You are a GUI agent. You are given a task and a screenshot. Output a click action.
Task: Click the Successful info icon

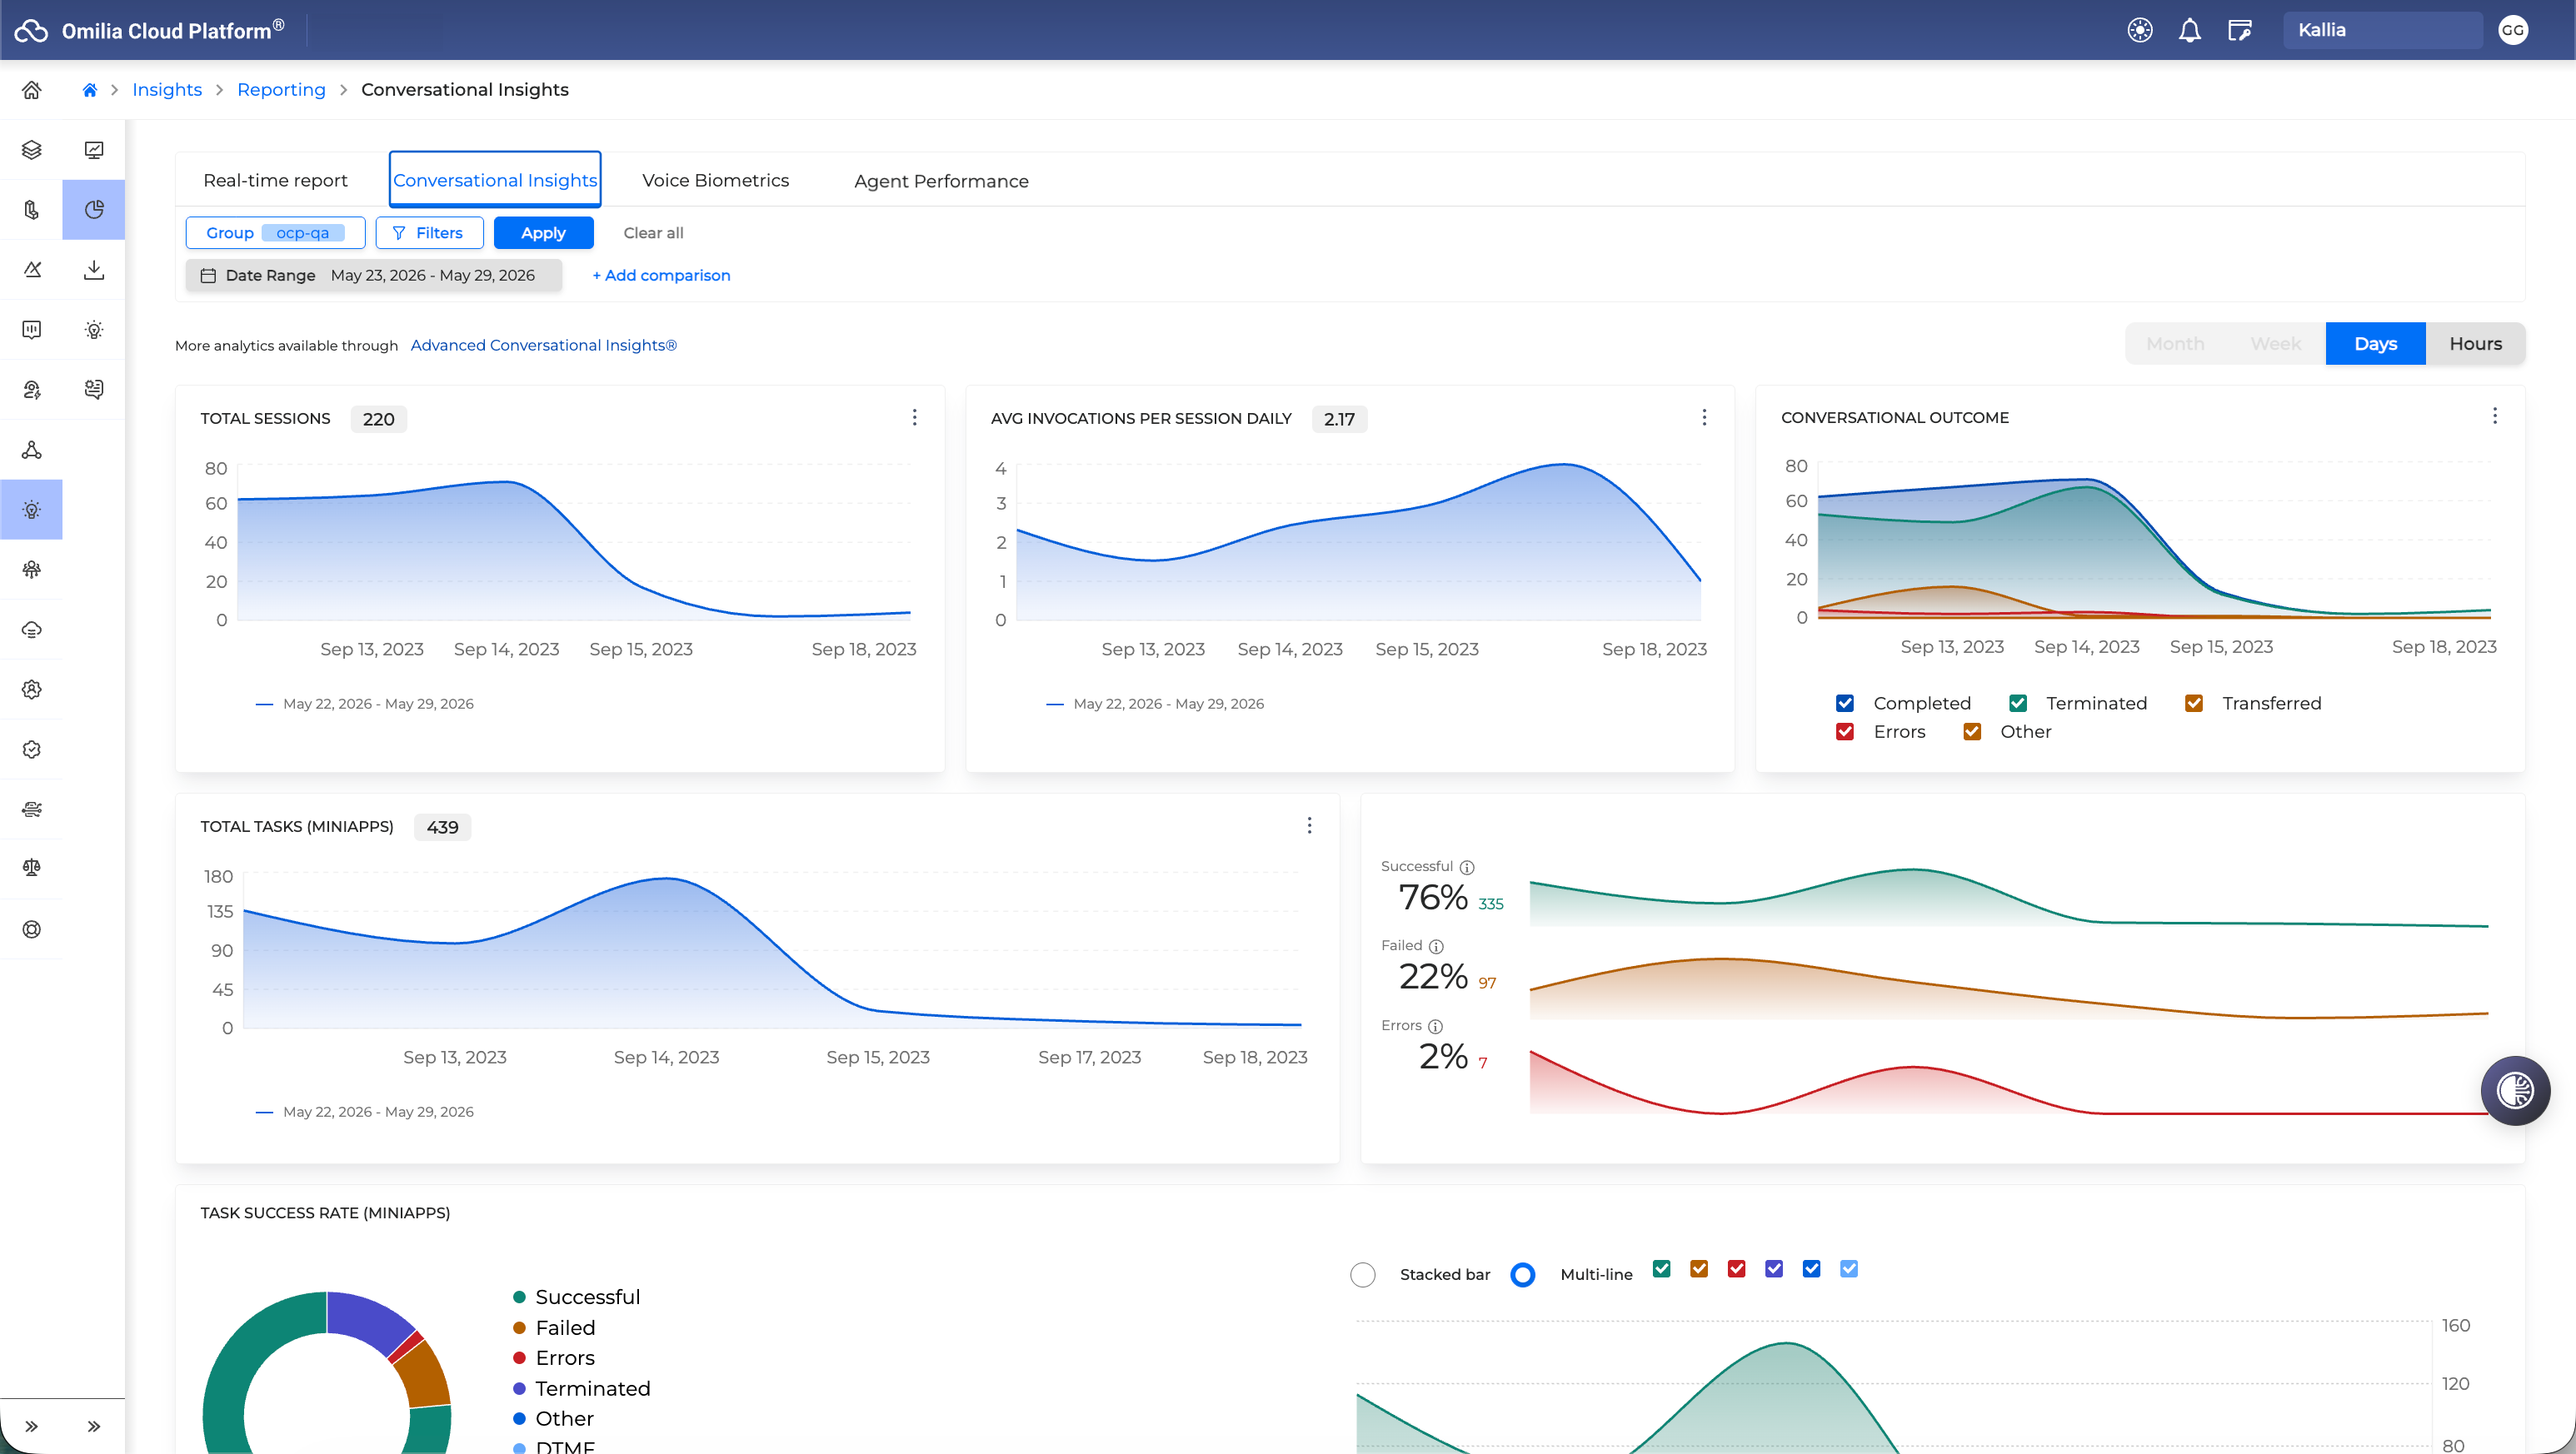coord(1467,868)
